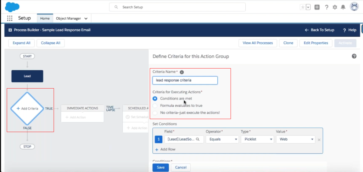This screenshot has height=172, width=363.
Task: Click the Search Setup field
Action: click(x=177, y=7)
